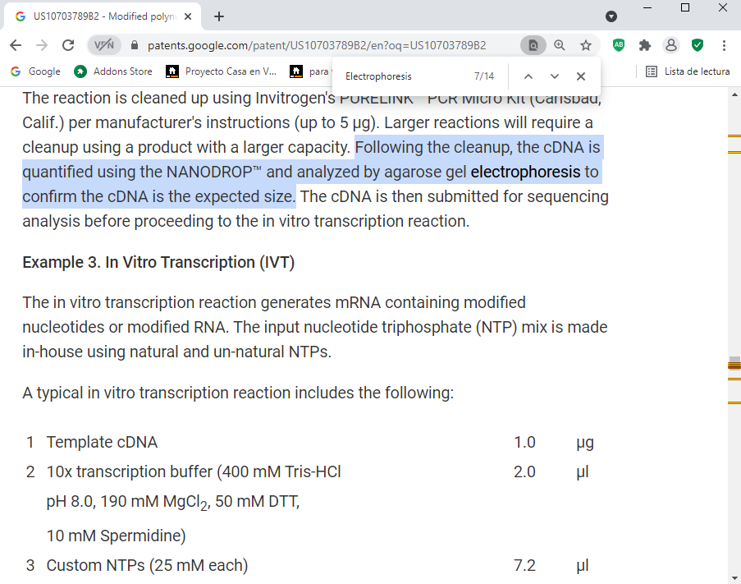This screenshot has width=741, height=584.
Task: Open the Extensions puzzle icon
Action: click(x=645, y=45)
